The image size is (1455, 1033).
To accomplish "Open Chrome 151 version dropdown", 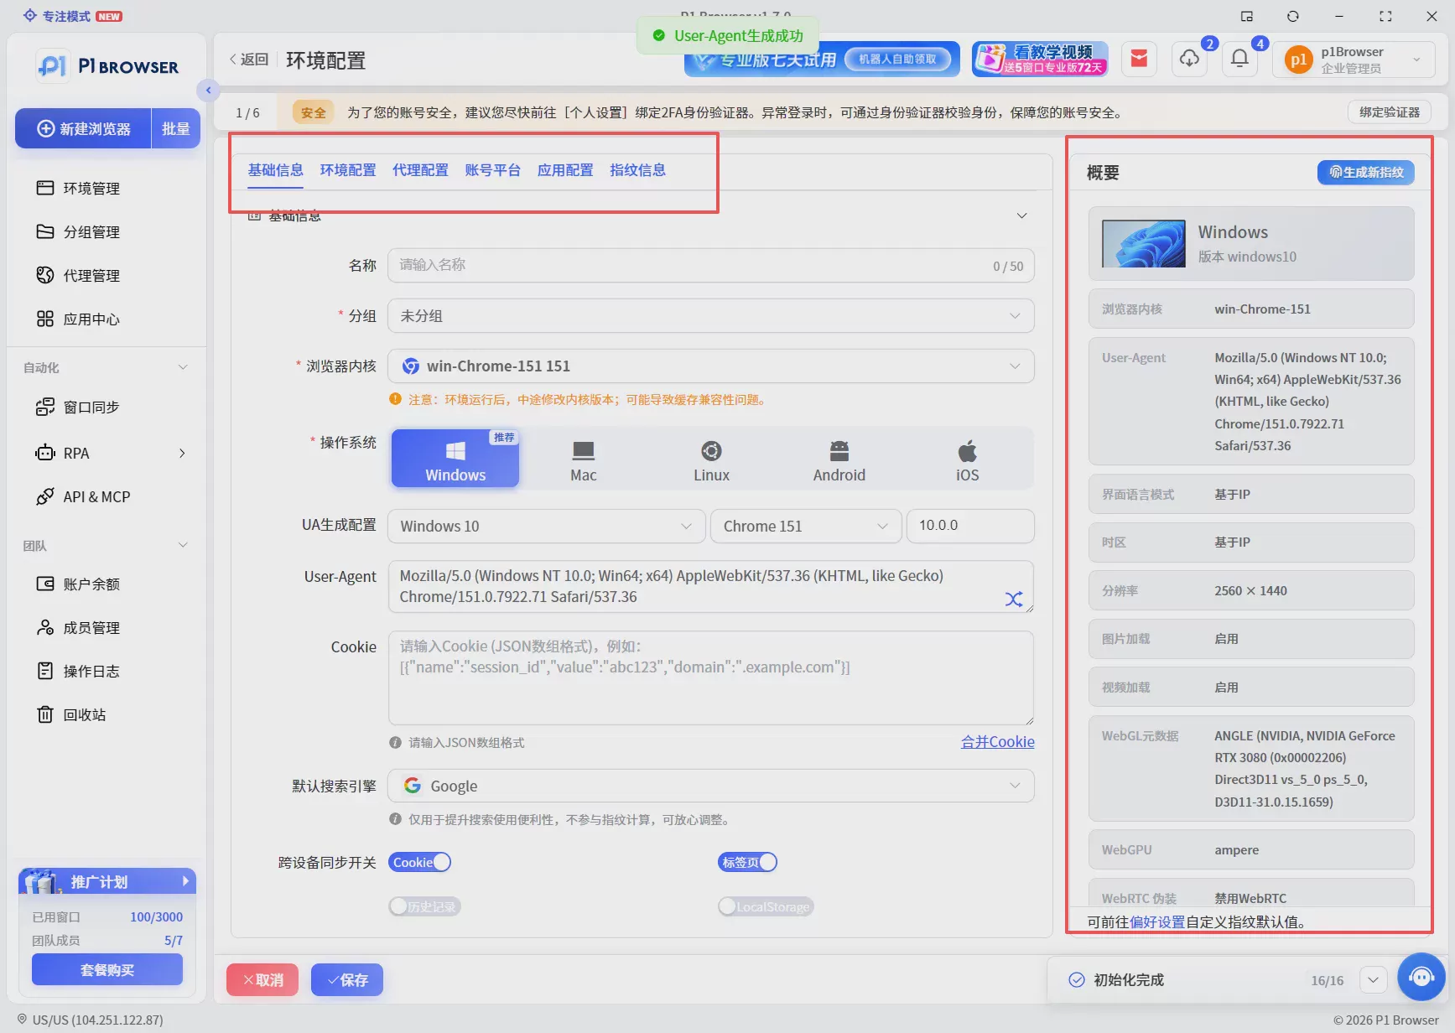I will coord(806,526).
